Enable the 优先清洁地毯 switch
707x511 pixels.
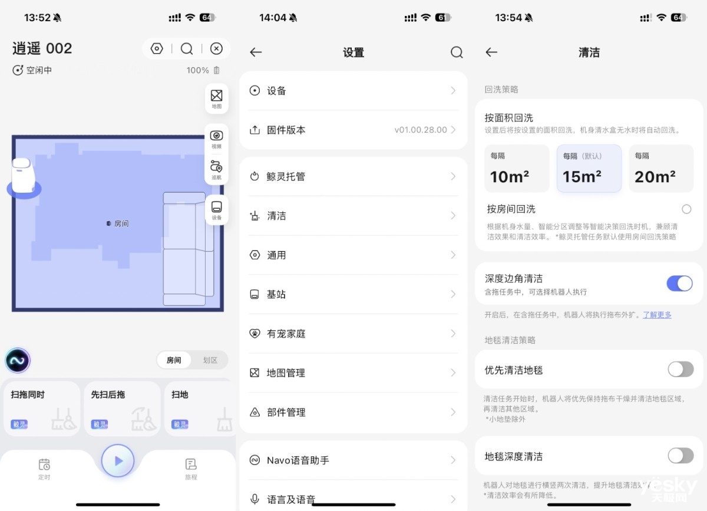[x=680, y=370]
